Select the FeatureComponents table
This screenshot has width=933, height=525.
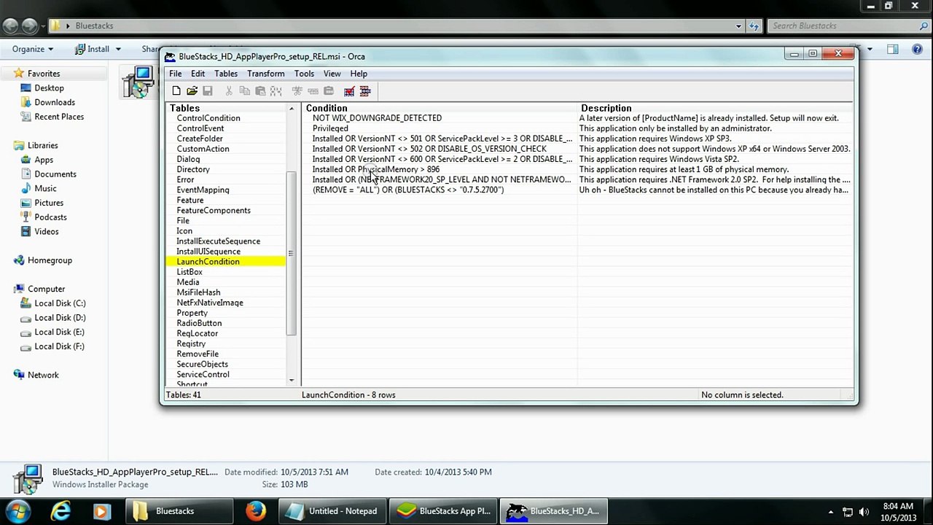click(214, 211)
